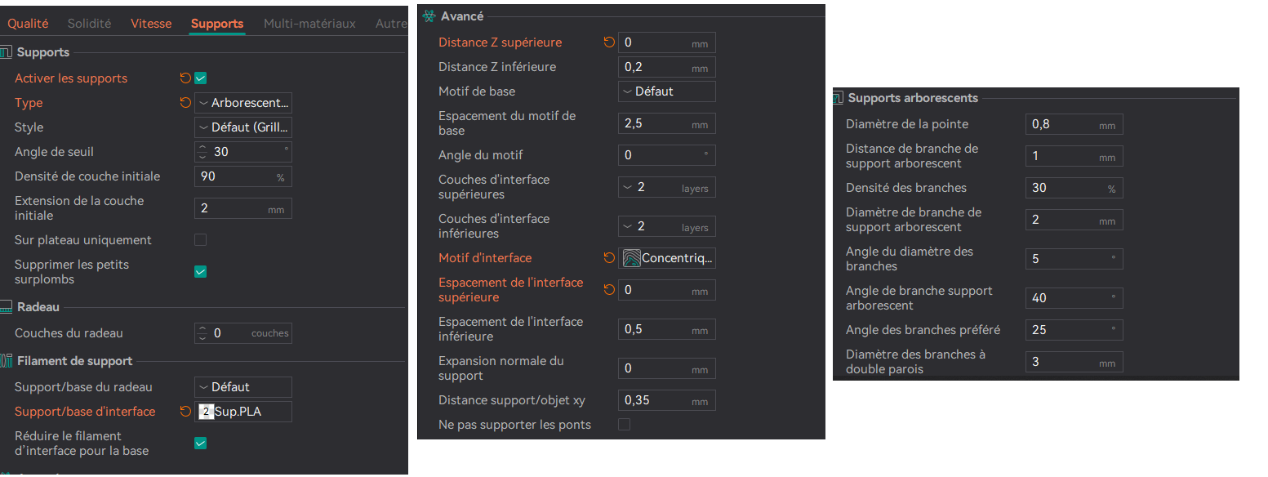The image size is (1268, 477).
Task: Open the Multi-matériaux tab
Action: pyautogui.click(x=309, y=24)
